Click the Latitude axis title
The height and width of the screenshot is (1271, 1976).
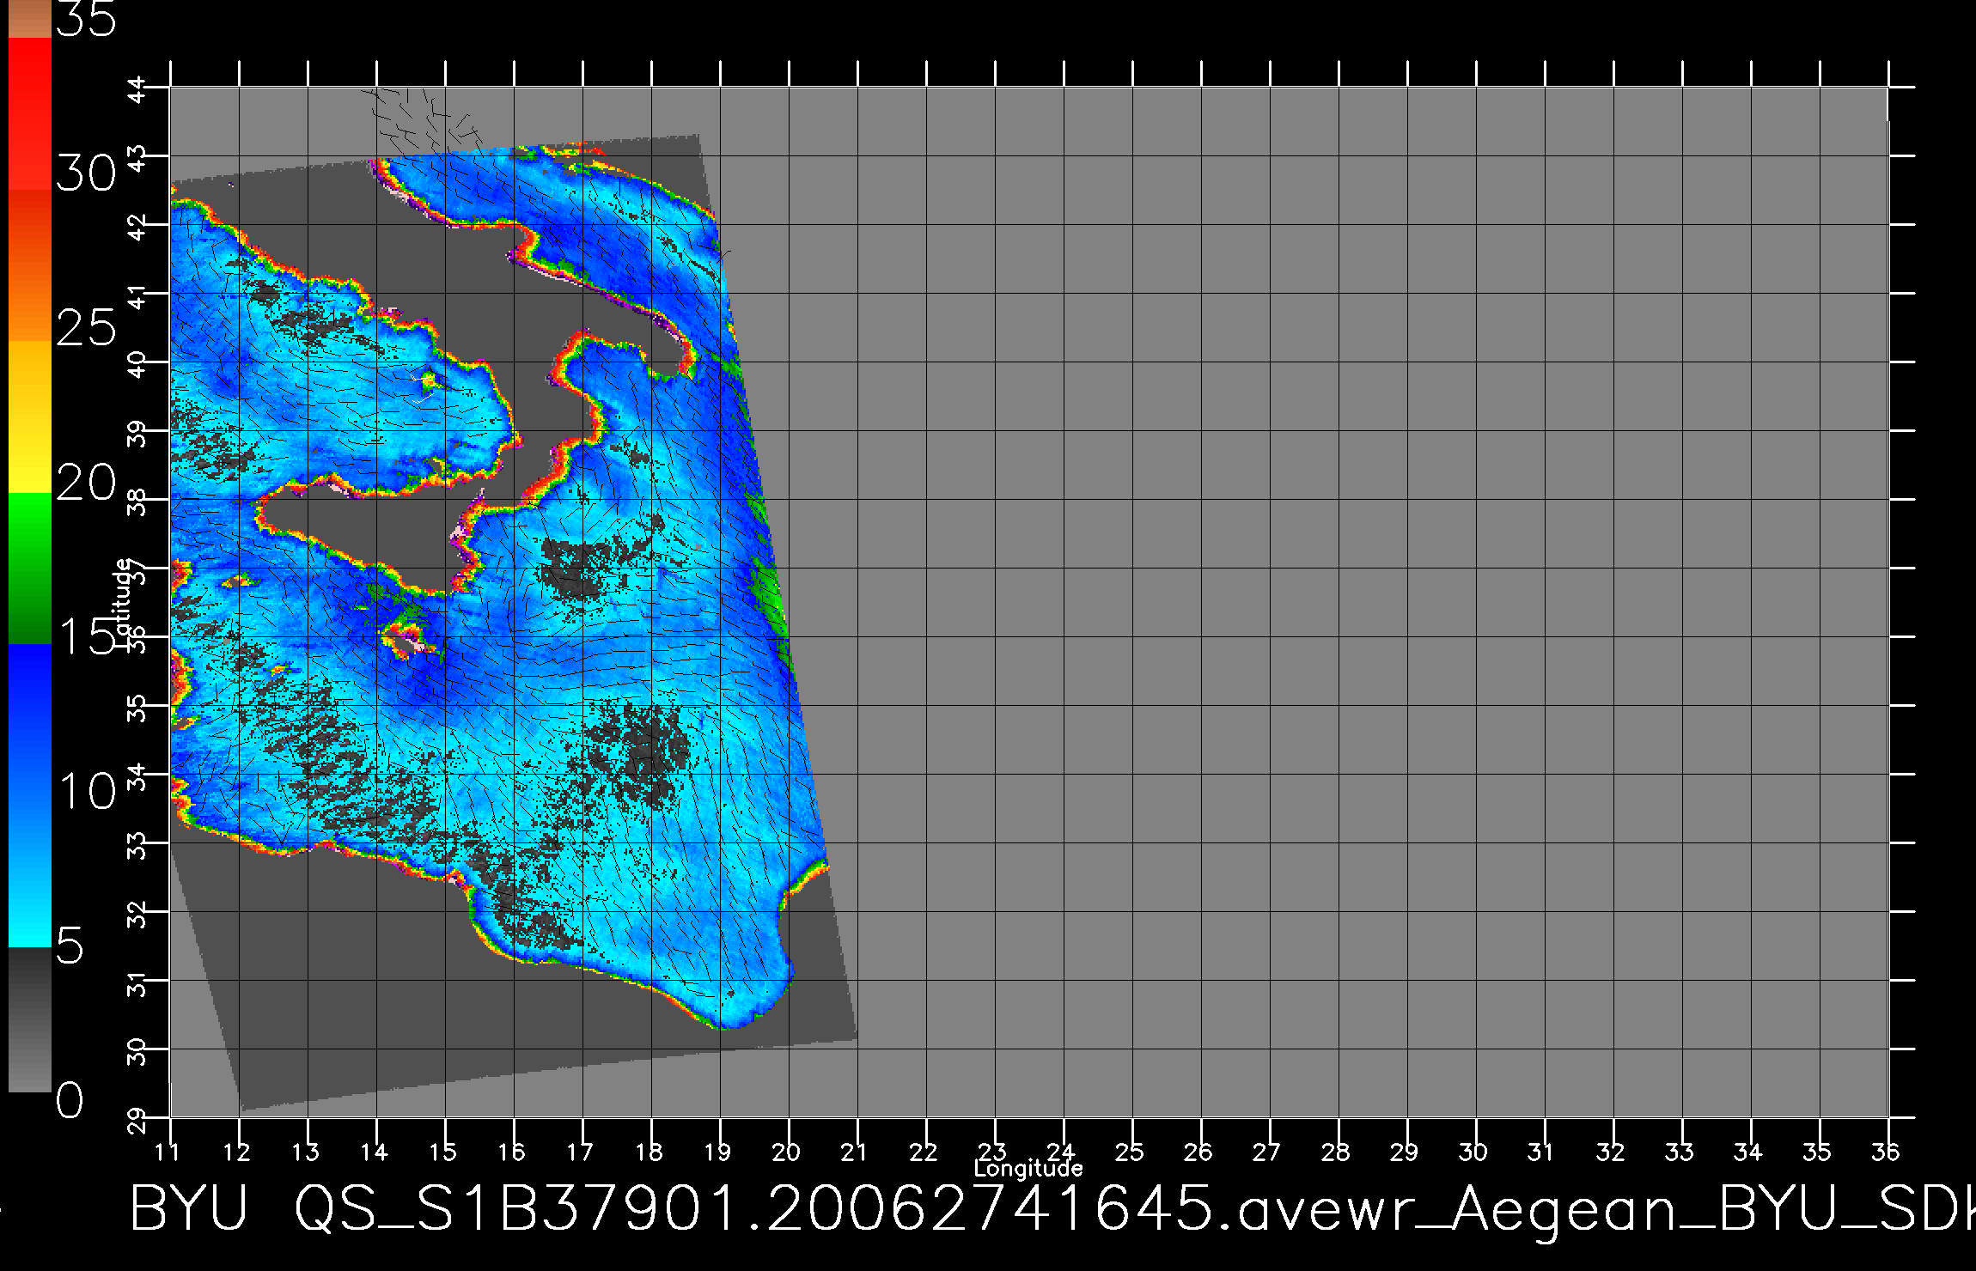tap(123, 602)
